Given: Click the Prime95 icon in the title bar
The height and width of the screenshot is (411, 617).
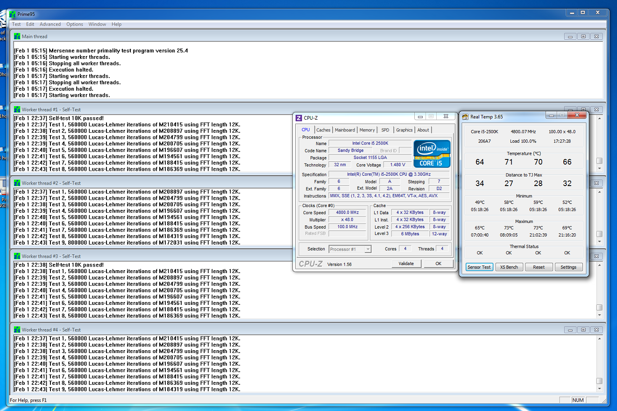Looking at the screenshot, I should click(x=13, y=14).
